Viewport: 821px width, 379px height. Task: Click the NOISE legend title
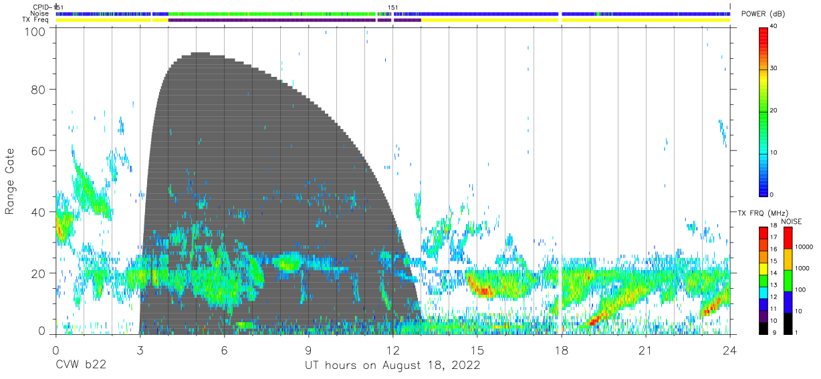tap(792, 221)
